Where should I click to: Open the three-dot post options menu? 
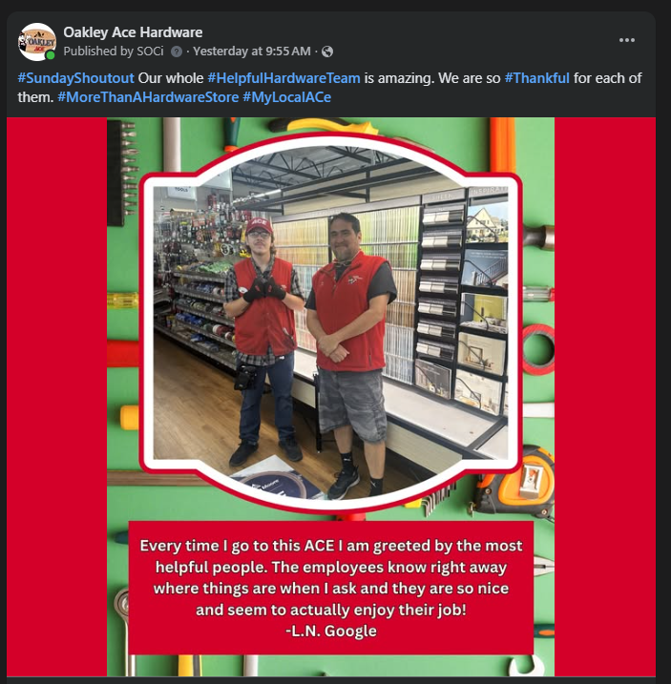click(626, 40)
